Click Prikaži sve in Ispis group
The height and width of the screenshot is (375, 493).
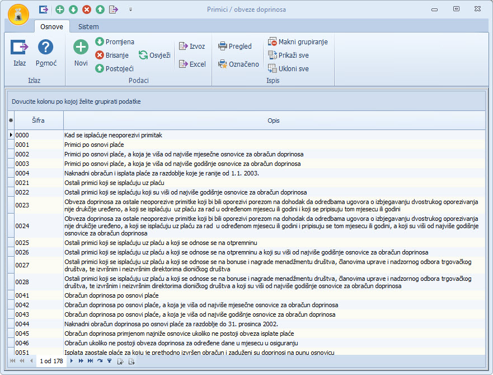(x=288, y=55)
